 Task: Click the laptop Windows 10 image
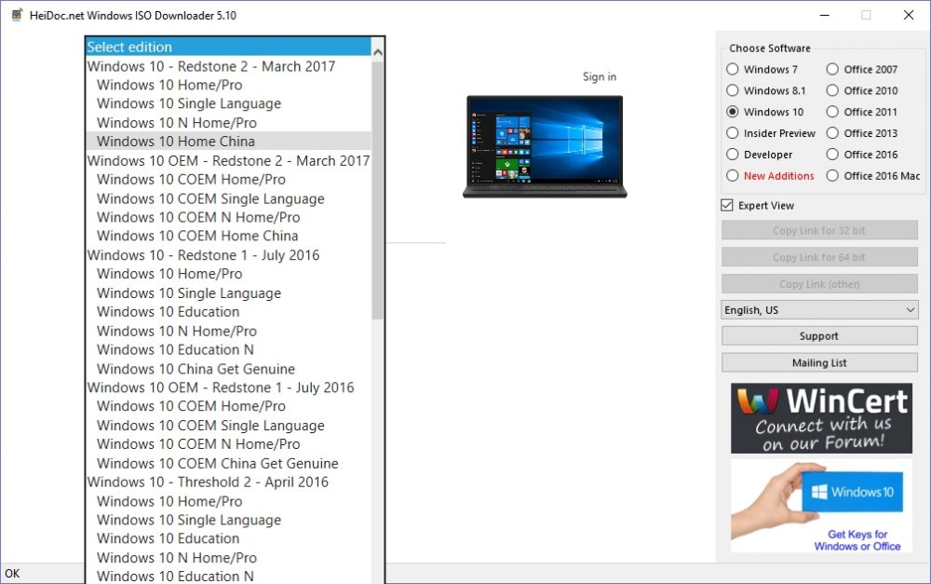545,146
